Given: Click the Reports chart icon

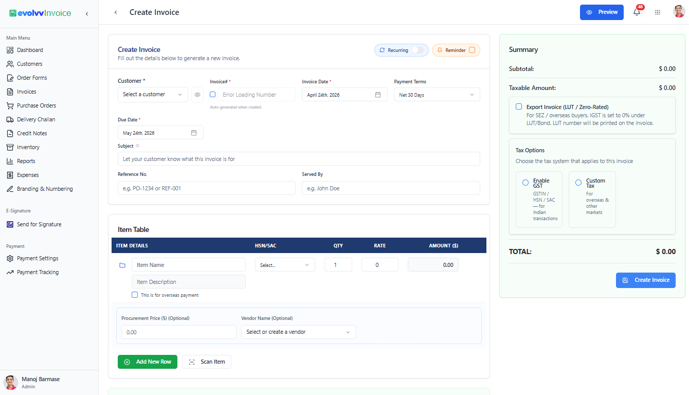Looking at the screenshot, I should (x=10, y=161).
